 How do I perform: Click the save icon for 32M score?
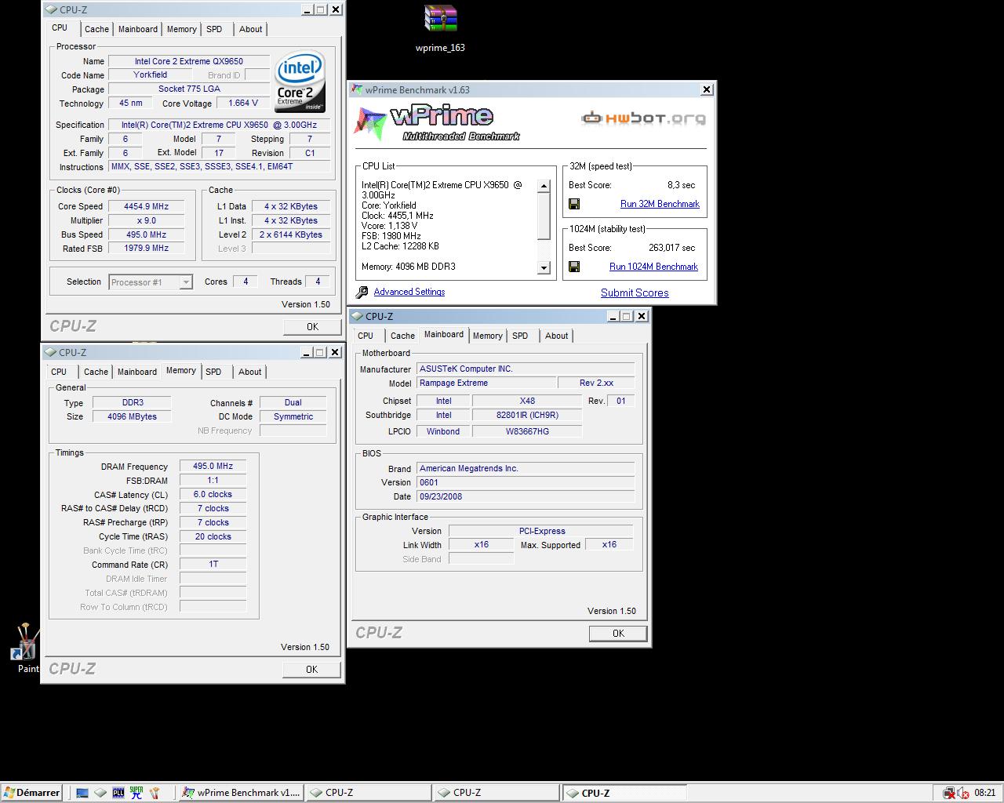(574, 204)
